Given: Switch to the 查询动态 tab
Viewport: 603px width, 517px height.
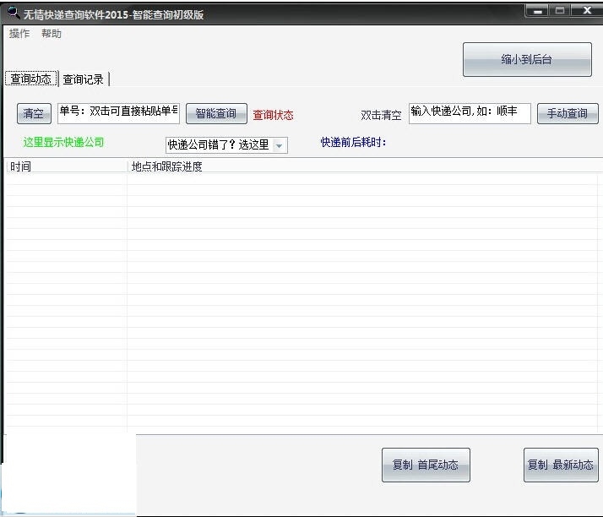Looking at the screenshot, I should [x=31, y=79].
